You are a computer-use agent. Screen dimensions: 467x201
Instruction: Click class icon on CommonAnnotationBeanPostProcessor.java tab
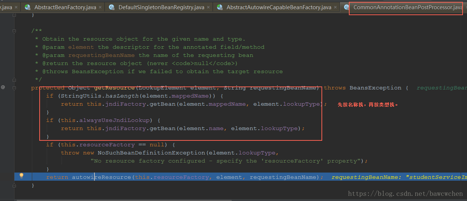pyautogui.click(x=347, y=7)
